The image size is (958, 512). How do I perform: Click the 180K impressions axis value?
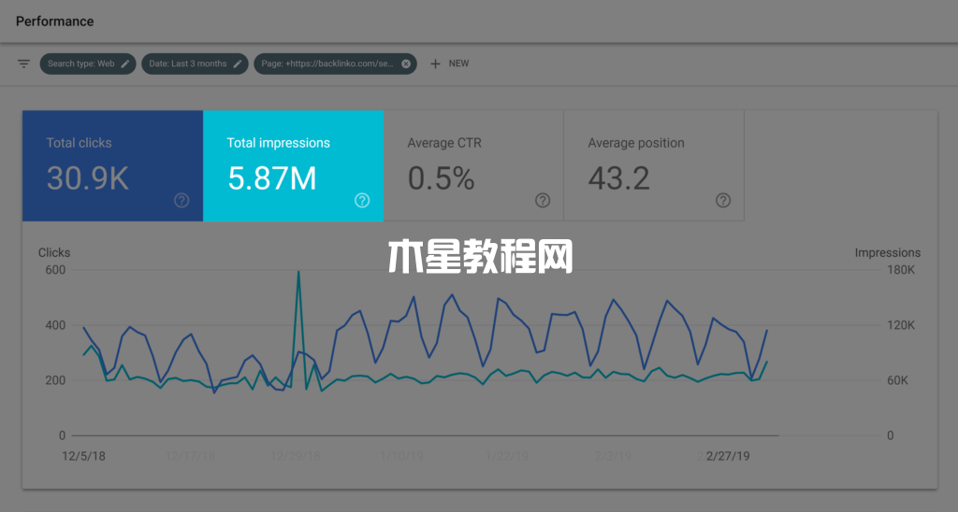[901, 270]
